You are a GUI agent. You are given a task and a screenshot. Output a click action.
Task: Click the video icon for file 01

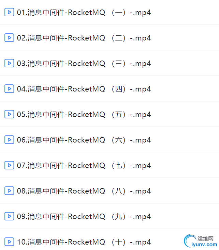point(9,12)
